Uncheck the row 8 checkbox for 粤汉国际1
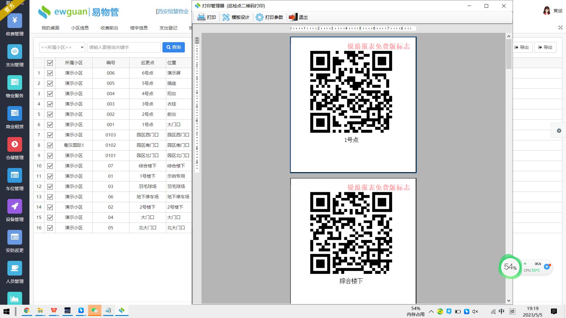Screen dimensions: 566x318 50,145
